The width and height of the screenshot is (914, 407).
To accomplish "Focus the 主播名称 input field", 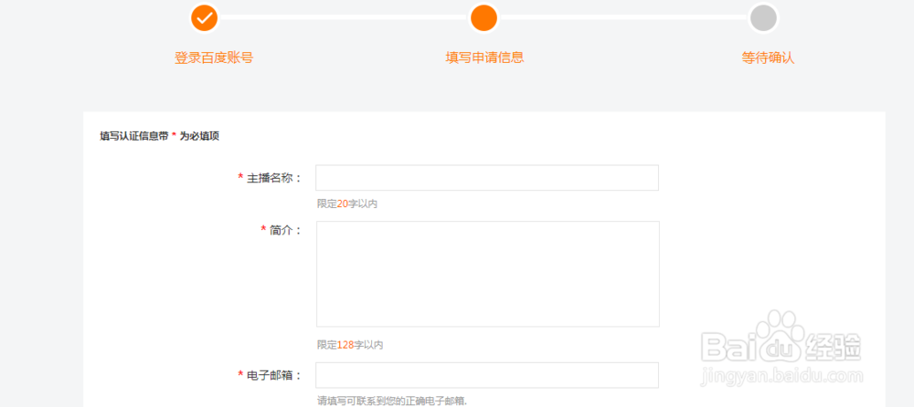I will coord(487,178).
